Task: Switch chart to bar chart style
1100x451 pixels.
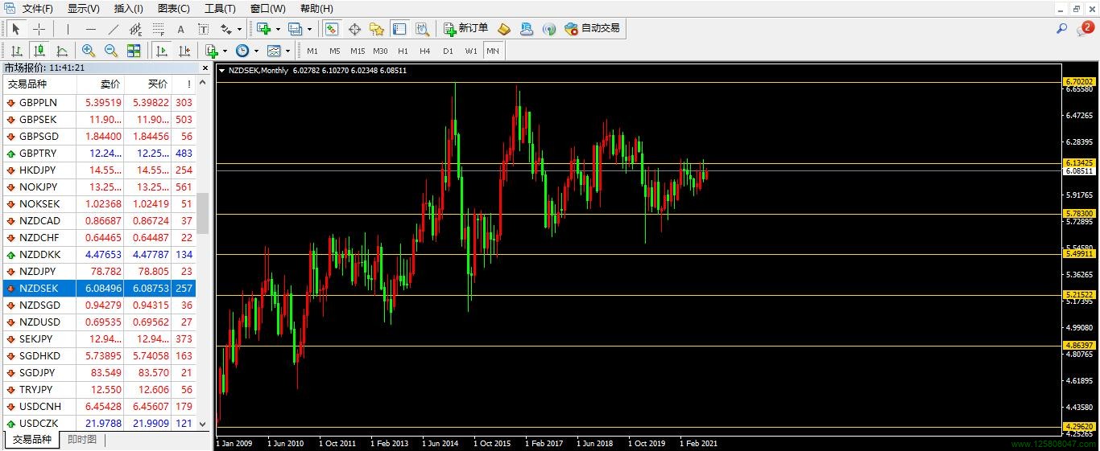Action: [16, 51]
